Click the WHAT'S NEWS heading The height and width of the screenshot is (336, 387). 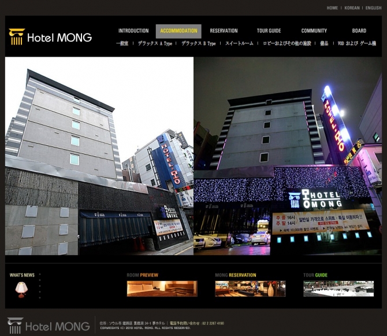tap(22, 275)
